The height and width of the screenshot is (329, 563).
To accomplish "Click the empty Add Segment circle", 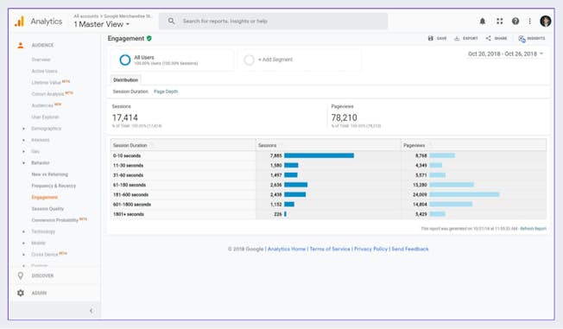I will (249, 60).
